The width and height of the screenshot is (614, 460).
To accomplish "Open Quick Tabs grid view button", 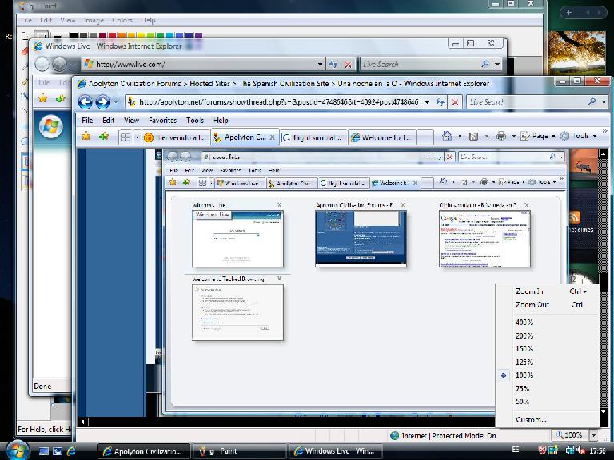I will pyautogui.click(x=126, y=137).
